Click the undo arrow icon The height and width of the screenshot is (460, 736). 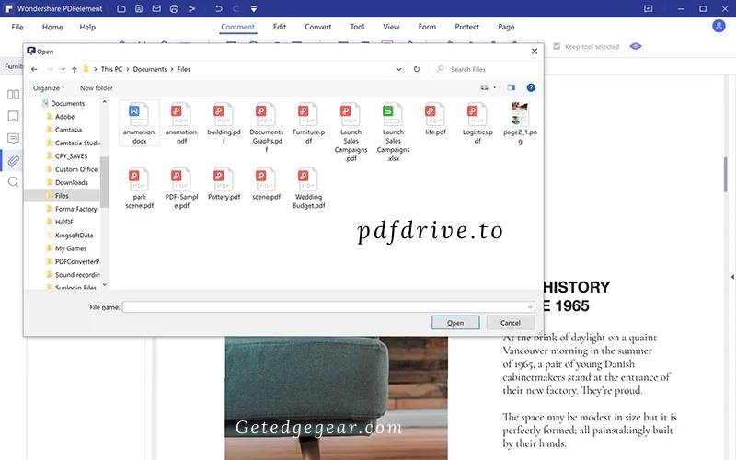coord(219,8)
